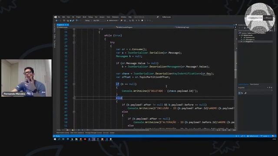This screenshot has width=278, height=156.
Task: Open the Data Tools Operations tab
Action: 77,133
